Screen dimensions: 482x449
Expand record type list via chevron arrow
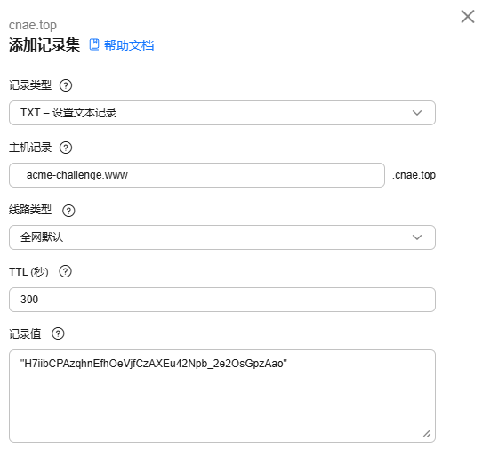[x=417, y=113]
